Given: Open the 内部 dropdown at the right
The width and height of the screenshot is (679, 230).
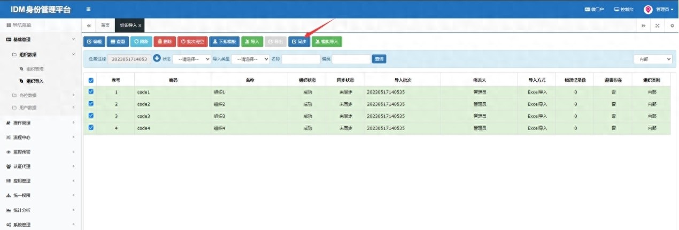Looking at the screenshot, I should coord(653,59).
